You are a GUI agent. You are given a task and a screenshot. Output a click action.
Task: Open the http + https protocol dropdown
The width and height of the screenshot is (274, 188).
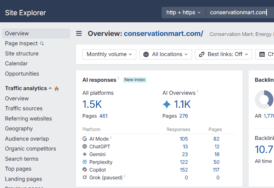184,13
